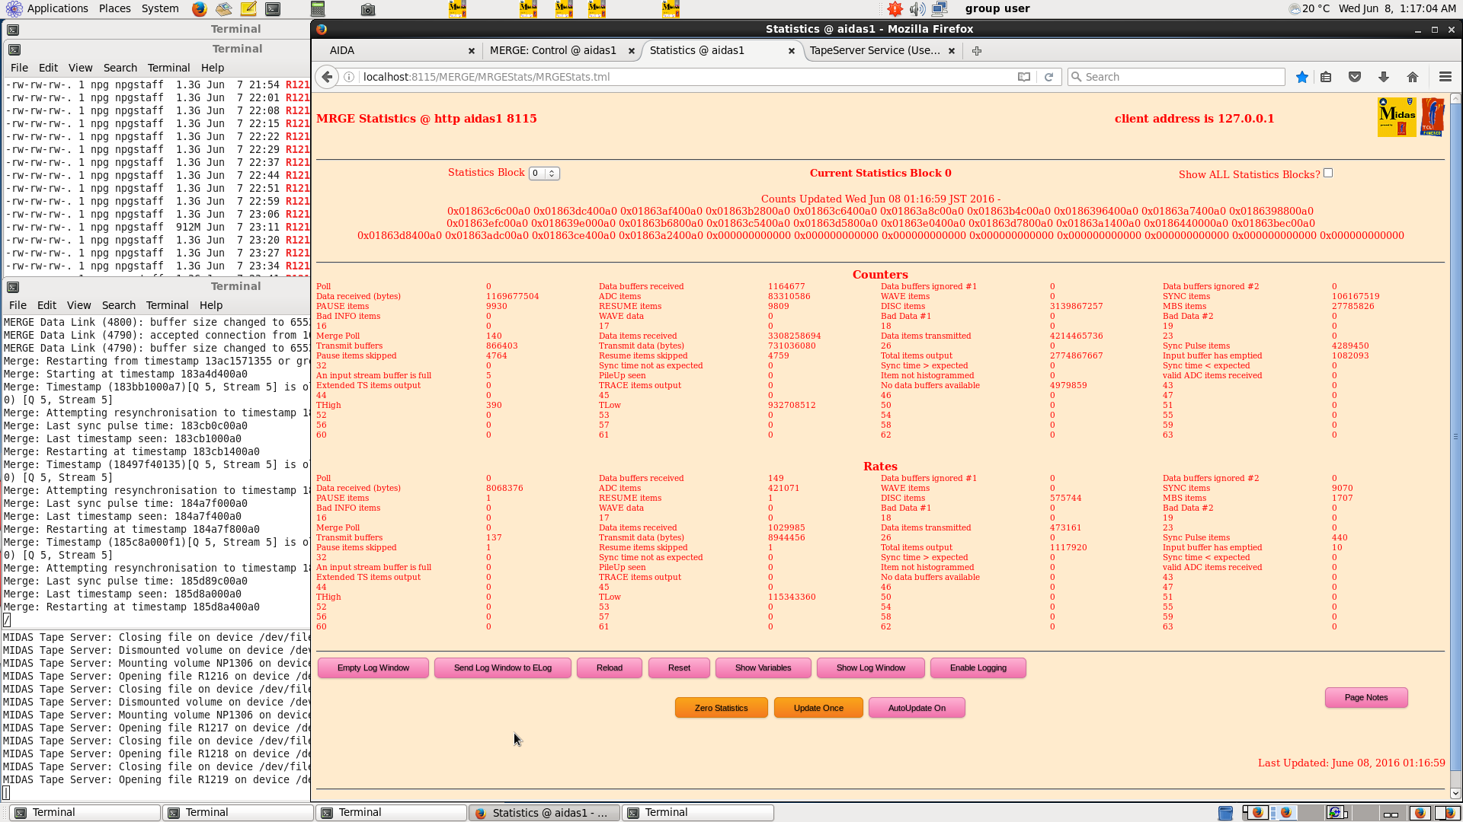Check Show ALL Statistics Blocks checkbox
This screenshot has height=822, width=1463.
[x=1328, y=173]
